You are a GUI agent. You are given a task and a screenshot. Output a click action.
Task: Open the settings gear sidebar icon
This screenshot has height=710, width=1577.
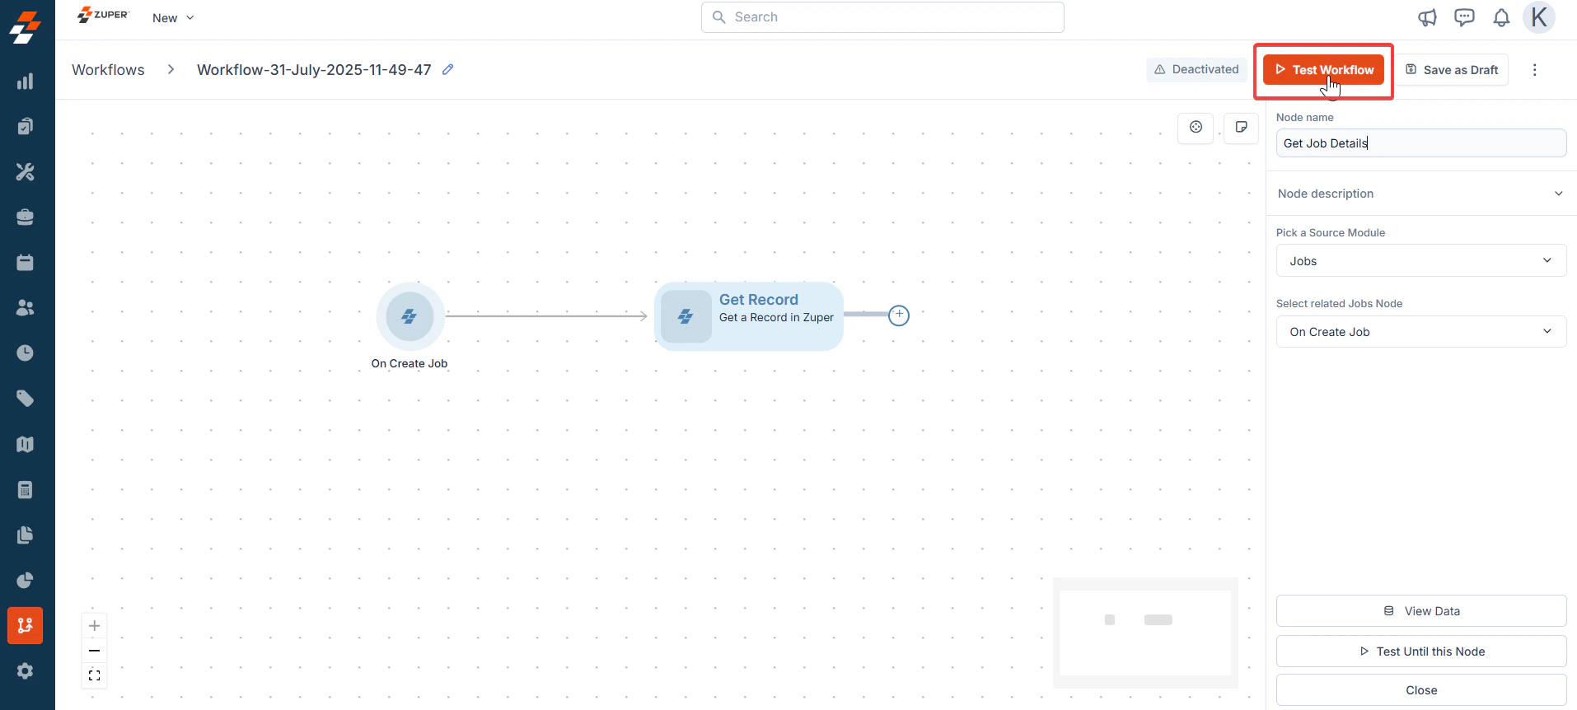(x=26, y=671)
